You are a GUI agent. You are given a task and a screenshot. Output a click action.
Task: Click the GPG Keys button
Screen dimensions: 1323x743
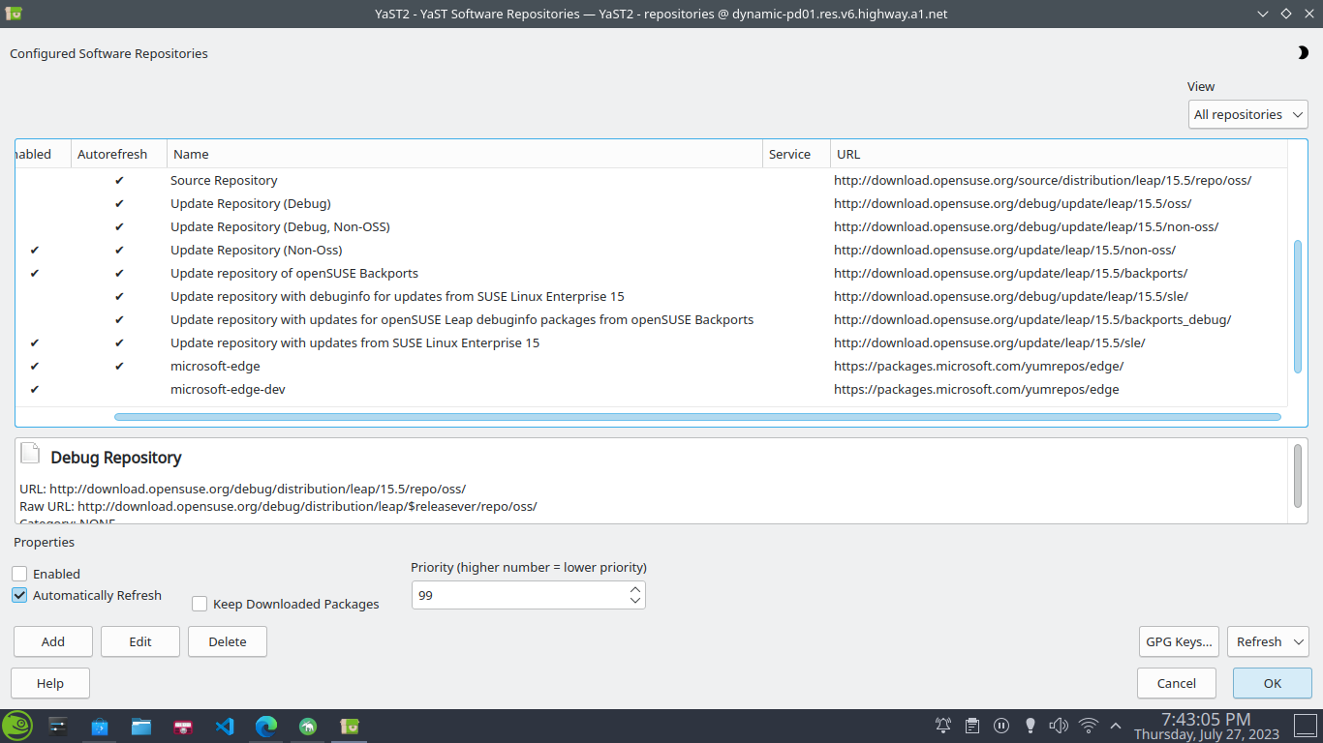[1178, 641]
